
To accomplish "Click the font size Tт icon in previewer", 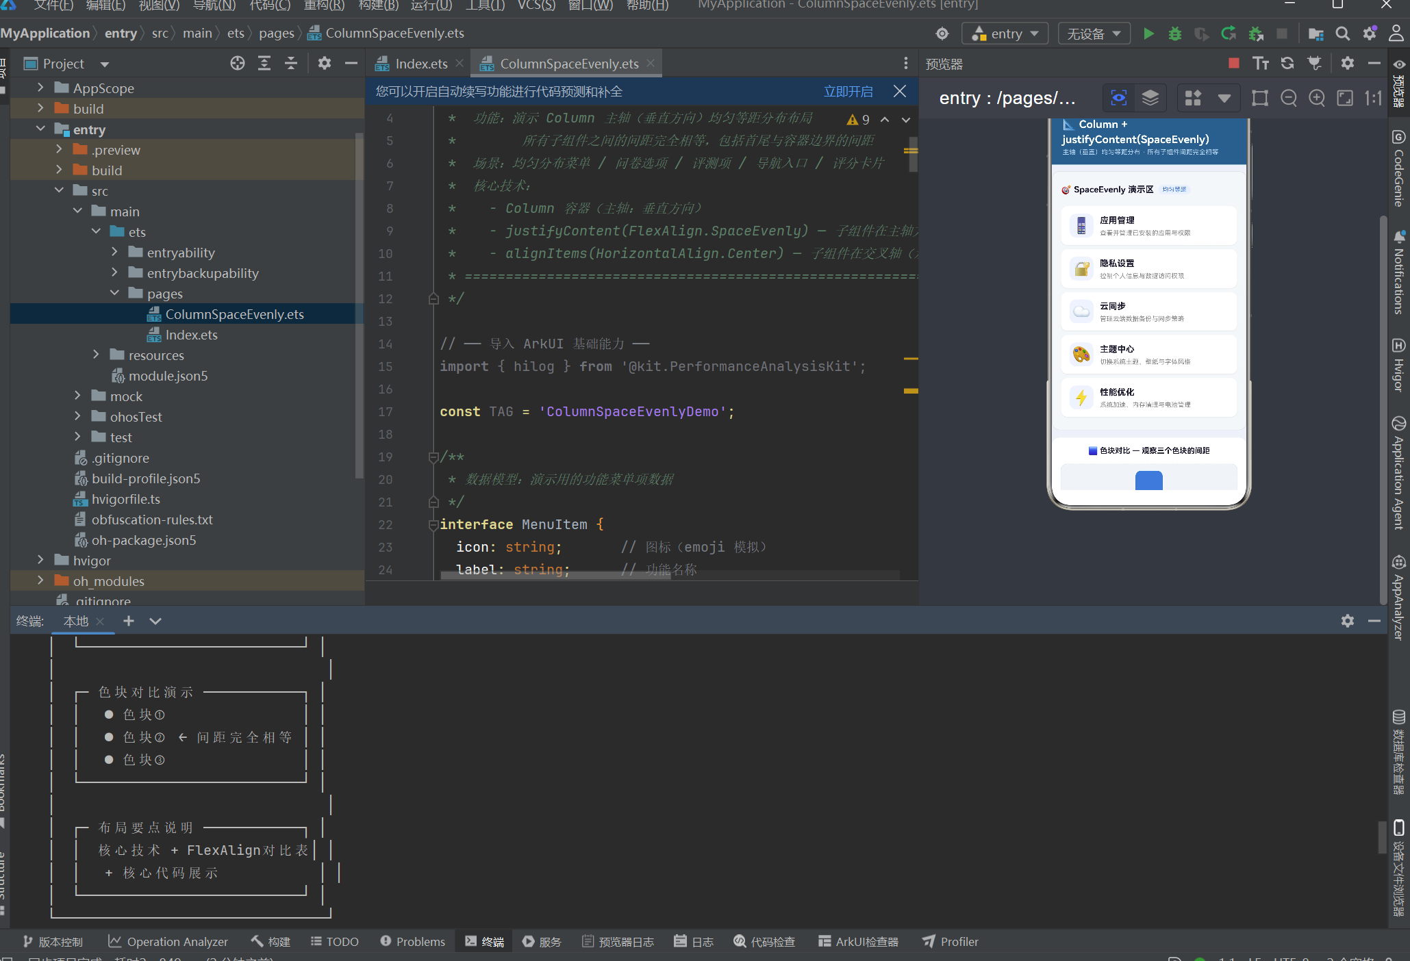I will 1261,63.
